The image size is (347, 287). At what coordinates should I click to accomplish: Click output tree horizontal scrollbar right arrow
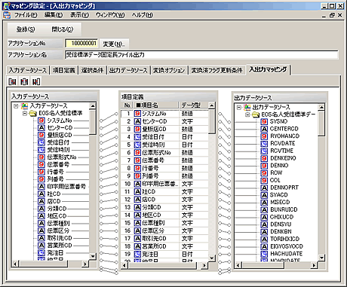(x=314, y=265)
